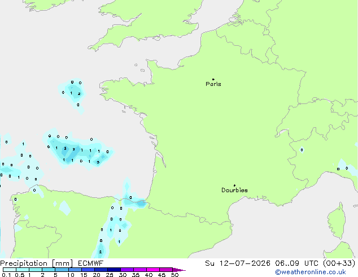Click the '06..09 UTC' time range text
Viewport: 358px width, 277px height.
click(x=296, y=263)
